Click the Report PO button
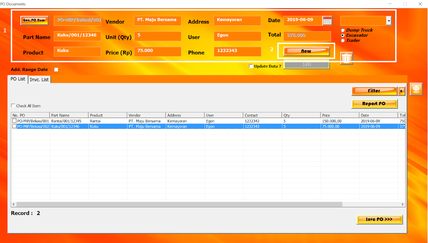The image size is (428, 243). click(x=374, y=104)
